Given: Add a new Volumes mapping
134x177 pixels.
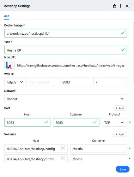Looking at the screenshot, I should pyautogui.click(x=120, y=135).
